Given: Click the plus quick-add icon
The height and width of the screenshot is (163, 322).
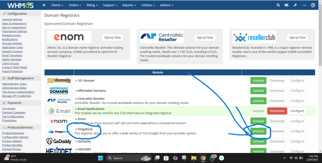Looking at the screenshot, I should point(44,5).
